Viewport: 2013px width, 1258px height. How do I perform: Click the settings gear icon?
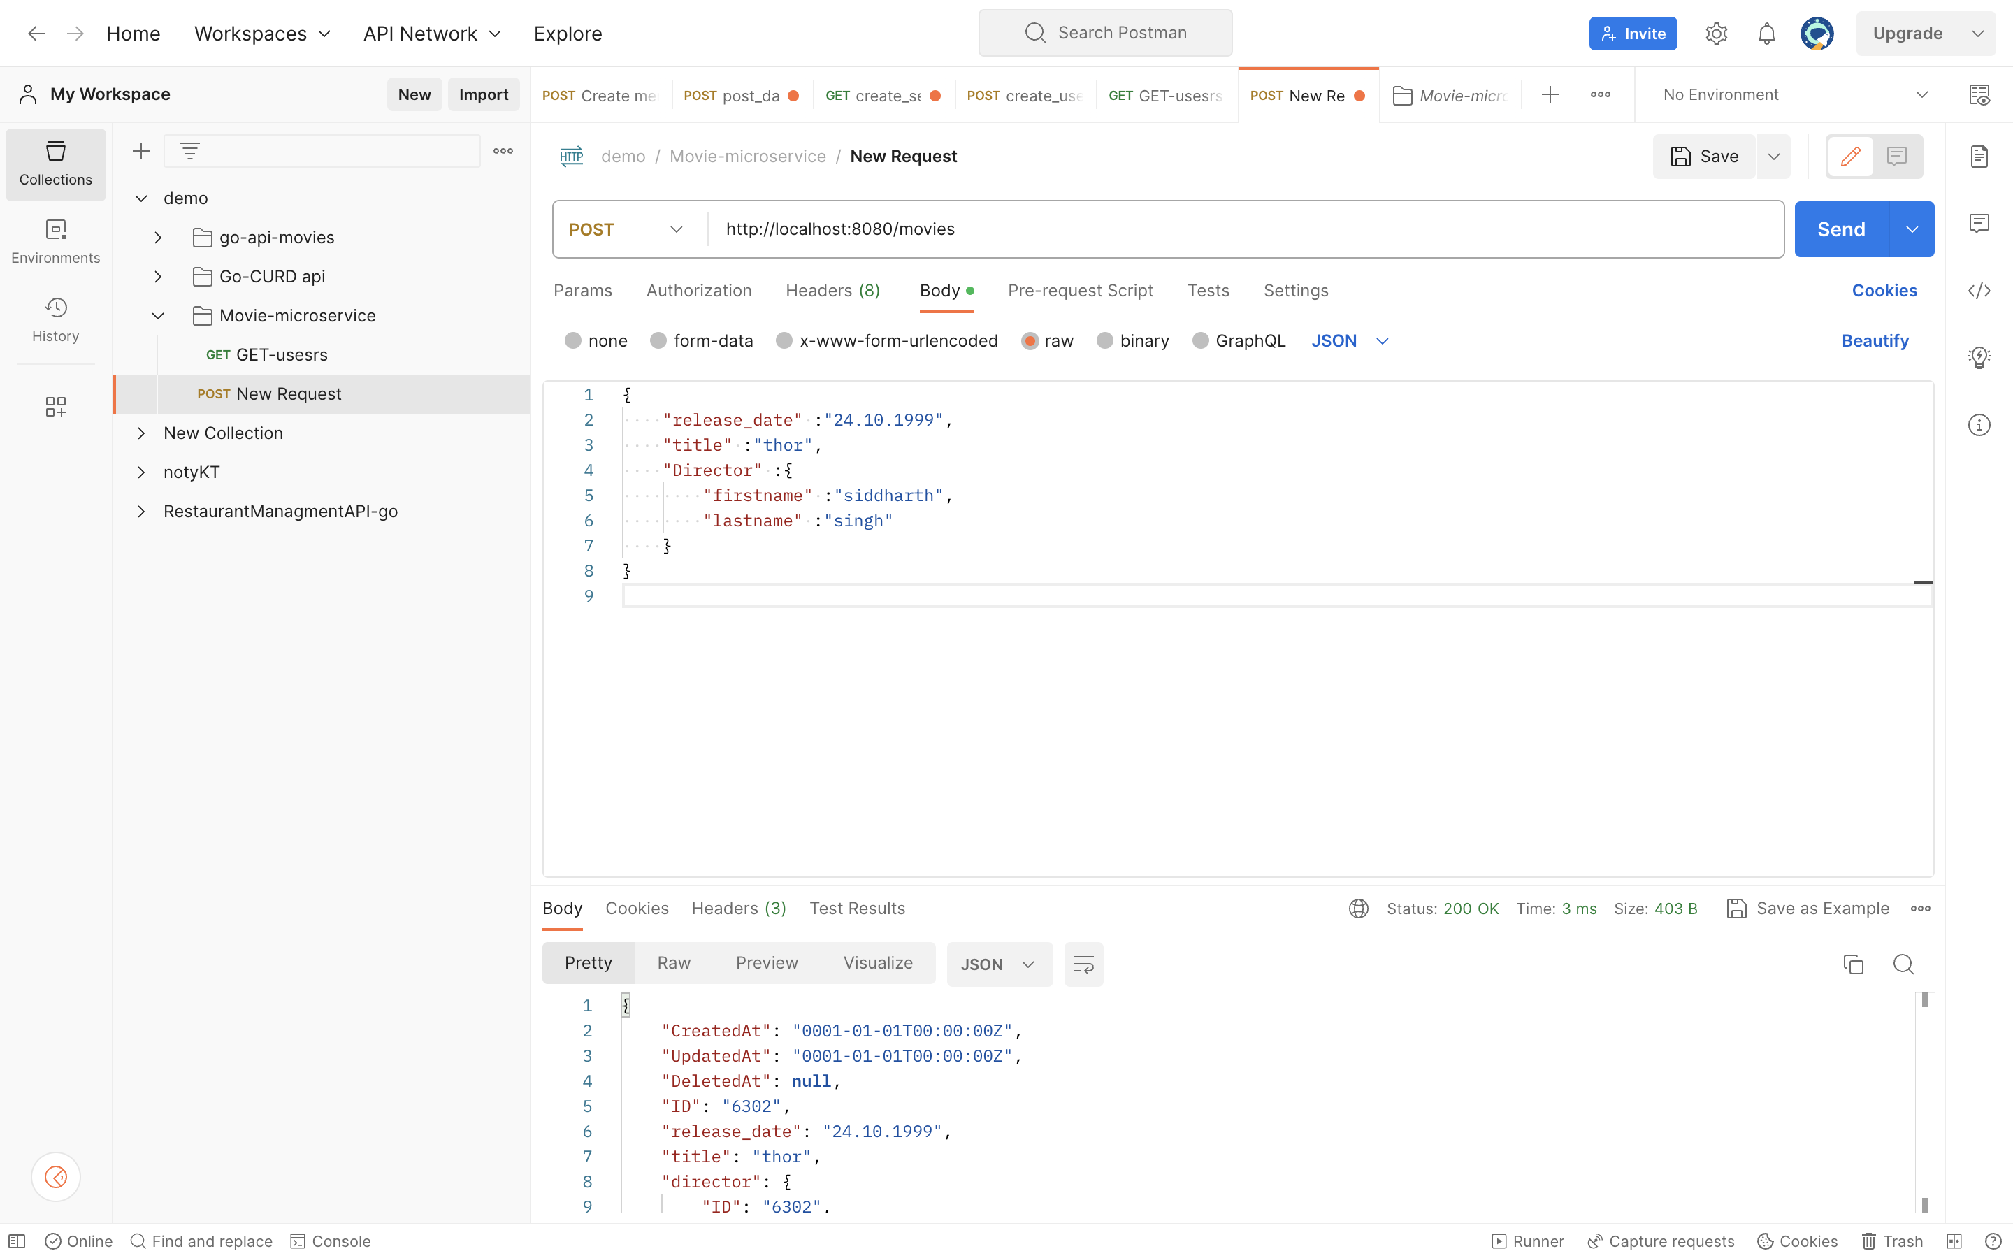pos(1716,34)
